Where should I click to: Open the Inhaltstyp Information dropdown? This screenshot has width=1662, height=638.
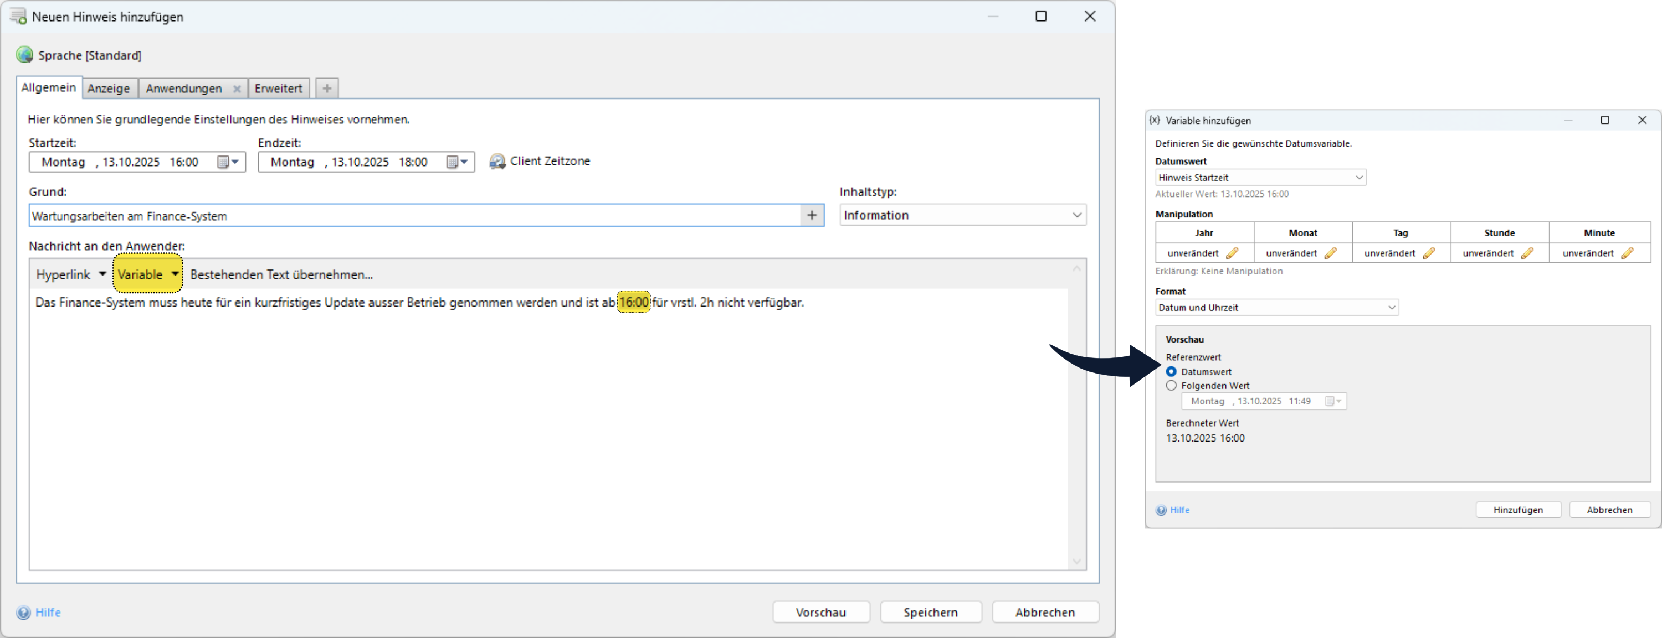1076,215
